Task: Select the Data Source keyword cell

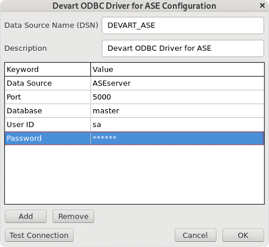Action: click(48, 83)
